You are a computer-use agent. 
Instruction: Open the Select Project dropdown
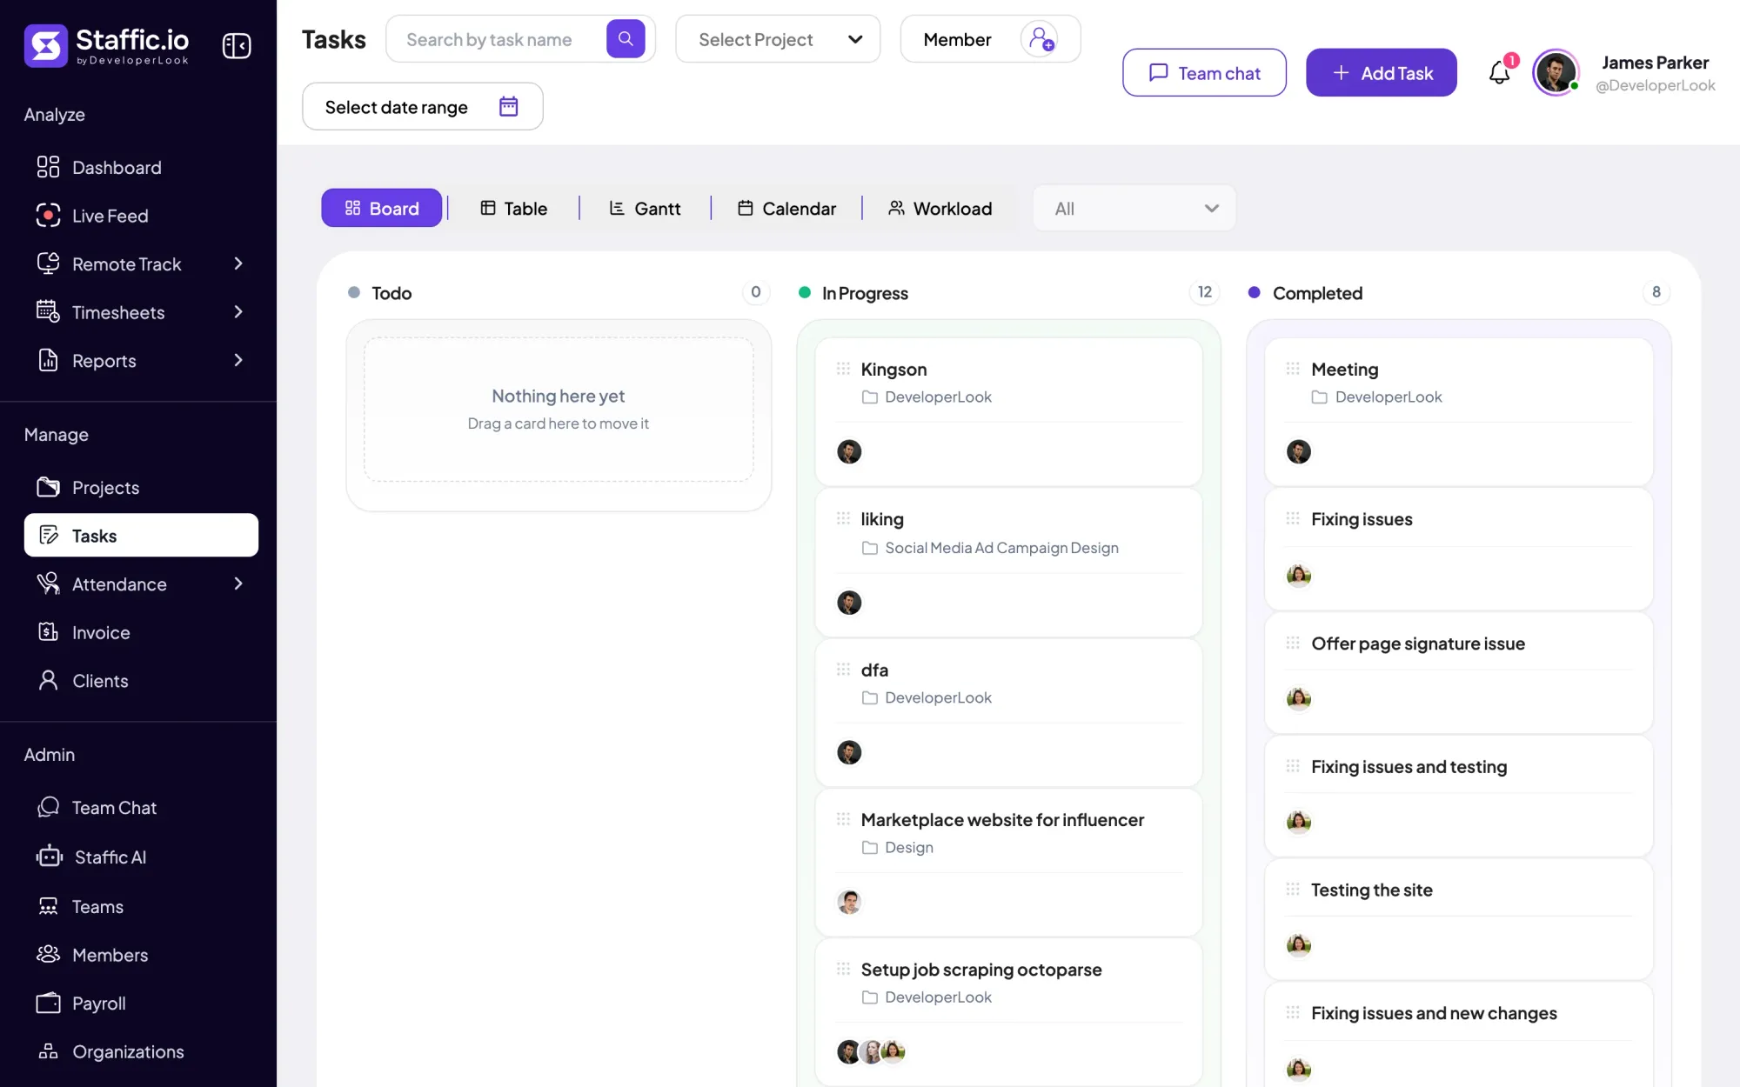(x=778, y=39)
